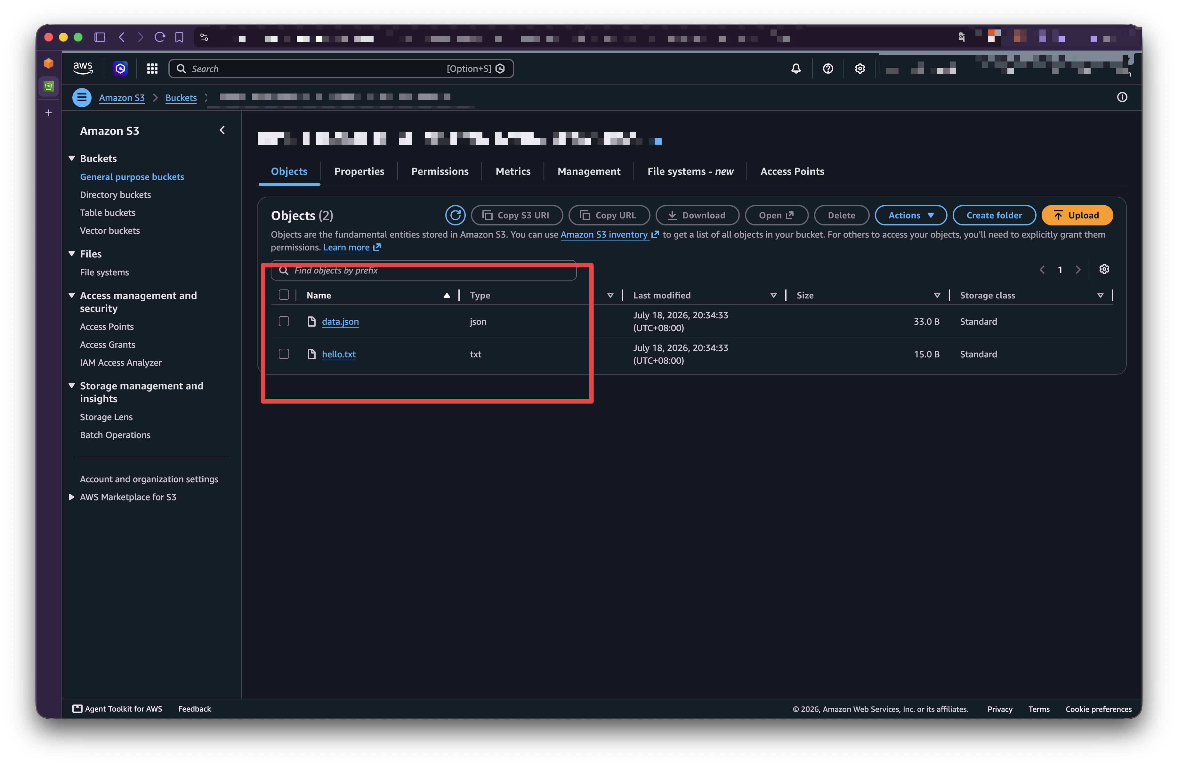Screen dimensions: 1178x766
Task: Click the browser forward arrow
Action: pos(141,37)
